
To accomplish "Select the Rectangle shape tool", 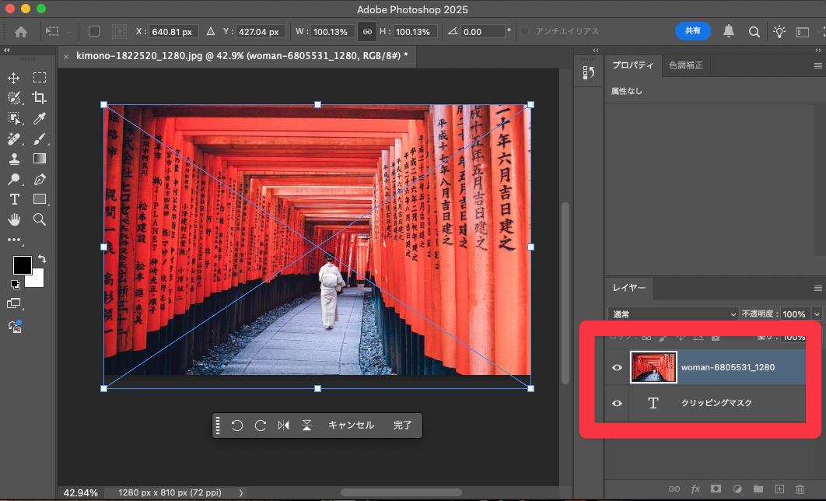I will pos(40,199).
